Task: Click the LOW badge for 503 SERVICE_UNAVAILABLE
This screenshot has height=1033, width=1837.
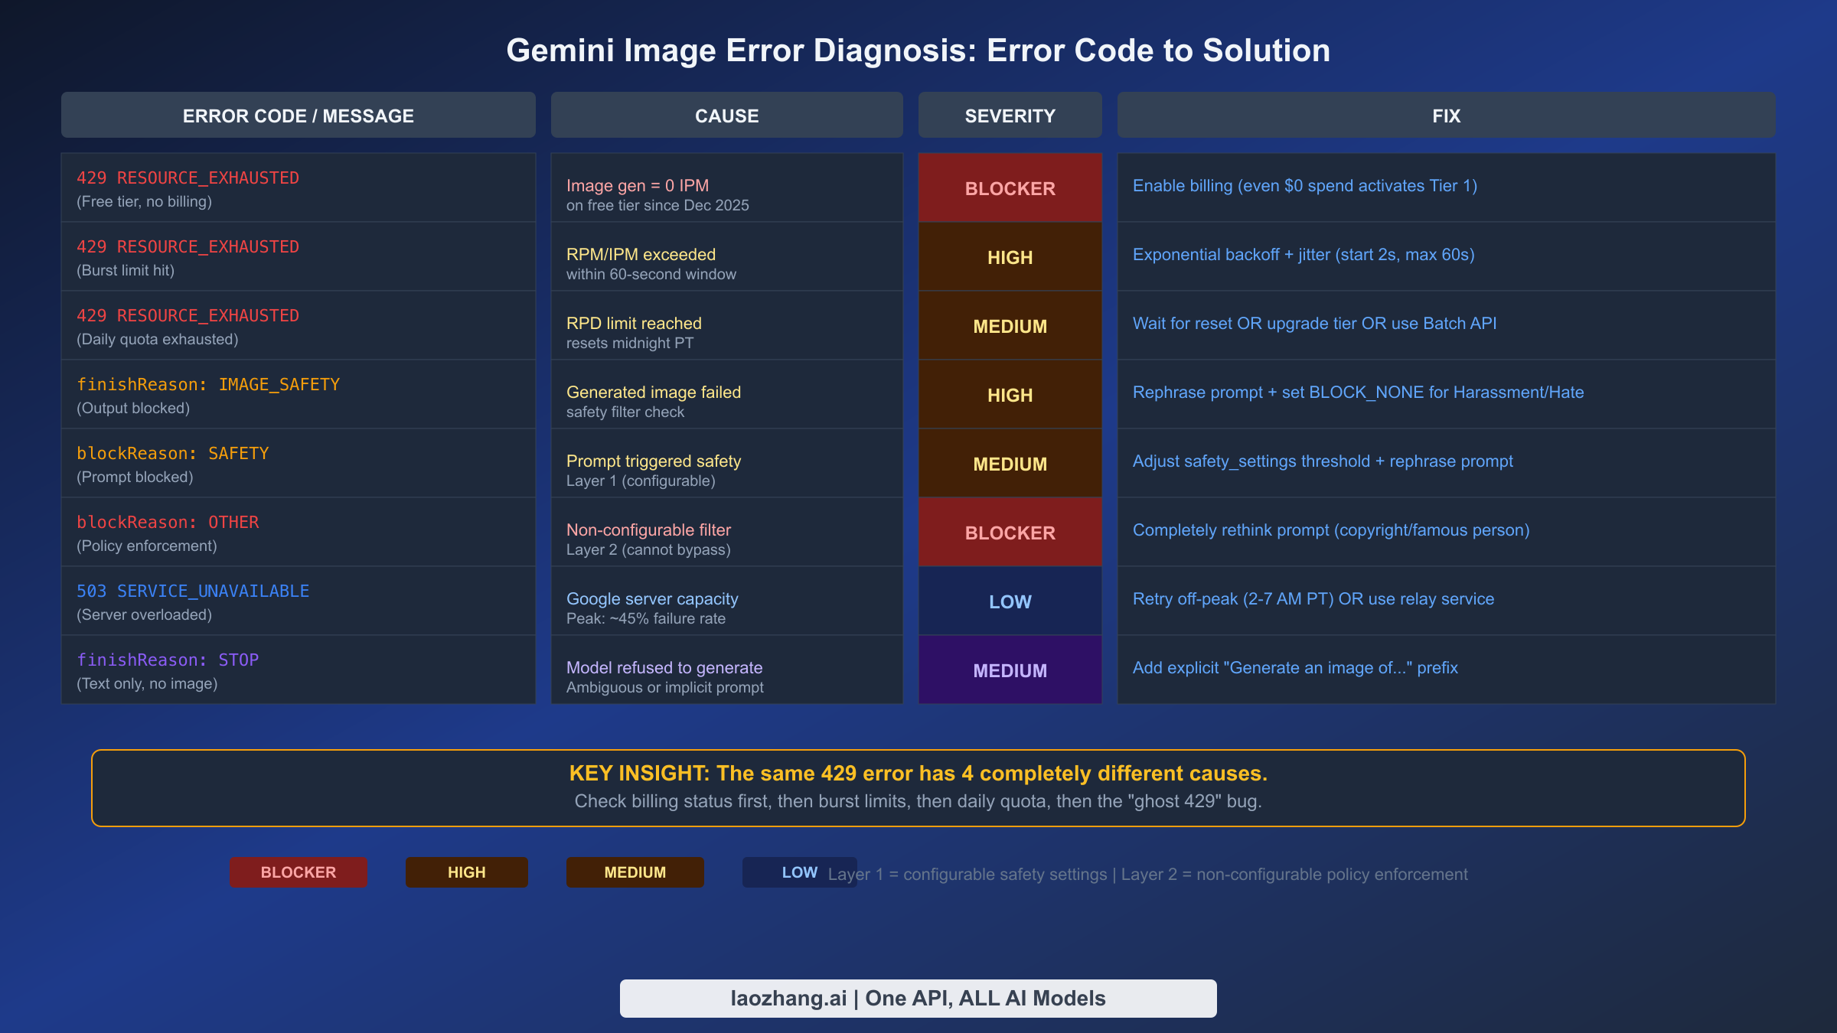Action: (x=1009, y=601)
